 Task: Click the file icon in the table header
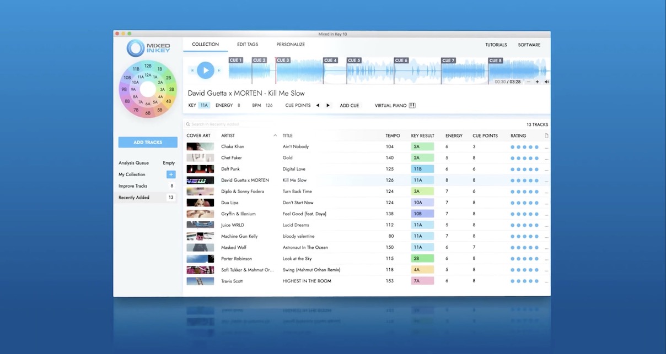(x=546, y=136)
